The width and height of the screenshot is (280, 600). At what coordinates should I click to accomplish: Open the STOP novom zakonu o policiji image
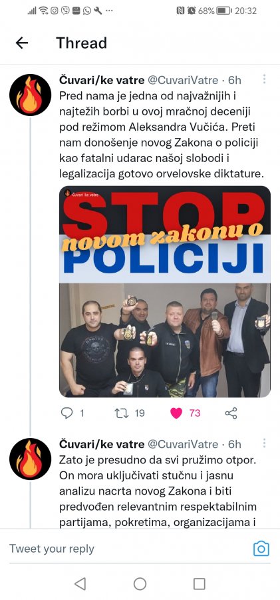(165, 291)
